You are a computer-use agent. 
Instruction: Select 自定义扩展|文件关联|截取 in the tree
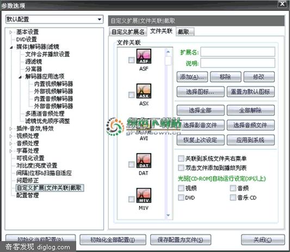(x=50, y=188)
